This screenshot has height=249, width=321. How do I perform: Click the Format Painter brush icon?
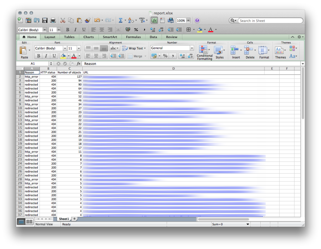pyautogui.click(x=88, y=21)
